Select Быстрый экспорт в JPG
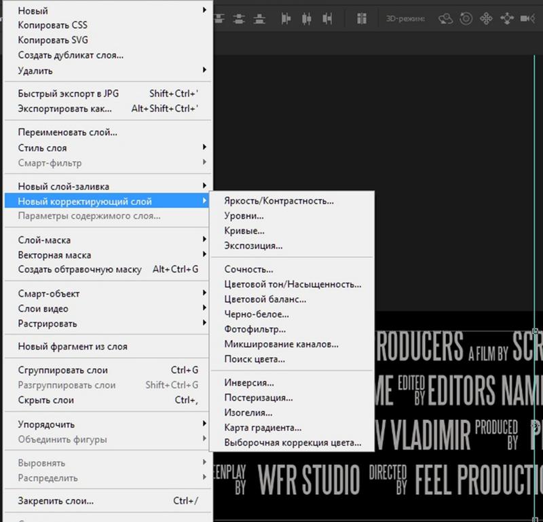The height and width of the screenshot is (522, 543). (107, 94)
